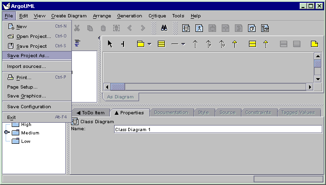Click the Name field containing Class Diagram 1
The width and height of the screenshot is (326, 185).
coord(218,129)
